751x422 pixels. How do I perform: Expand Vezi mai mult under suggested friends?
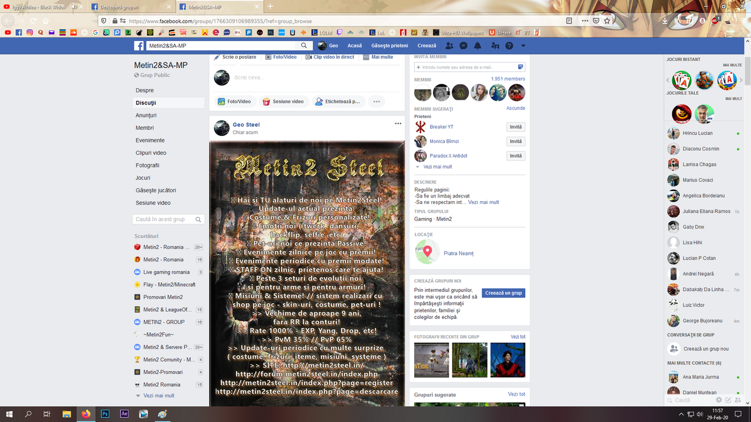[437, 167]
